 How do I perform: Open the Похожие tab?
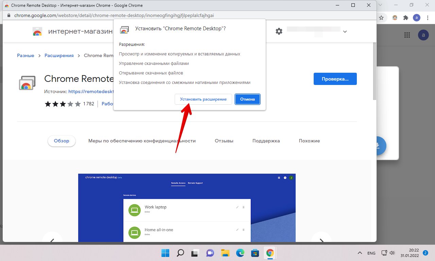click(309, 141)
